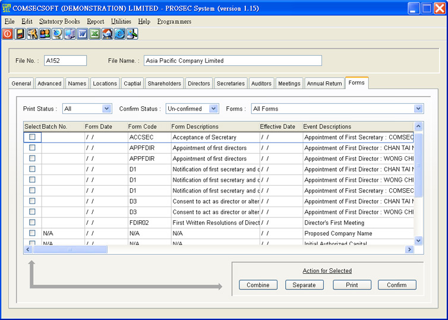This screenshot has width=448, height=320.
Task: Open the Statutory Books menu
Action: [59, 21]
